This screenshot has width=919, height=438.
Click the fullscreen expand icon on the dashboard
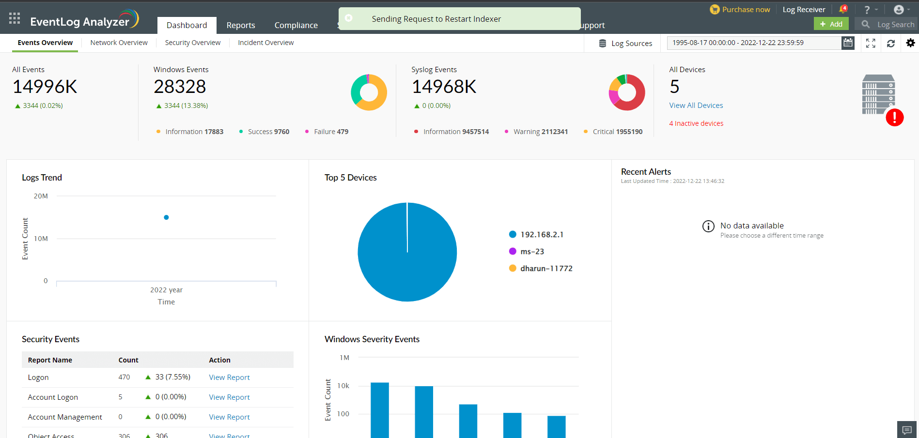tap(871, 43)
